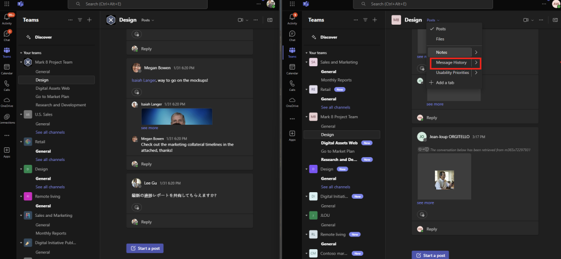
Task: Open profile avatar in left window top bar
Action: pos(271,4)
